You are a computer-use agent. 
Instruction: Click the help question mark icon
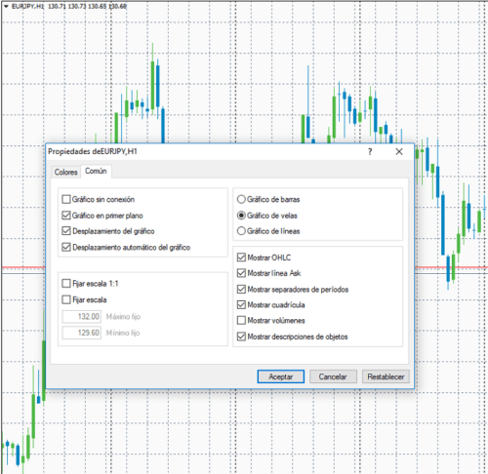point(370,151)
